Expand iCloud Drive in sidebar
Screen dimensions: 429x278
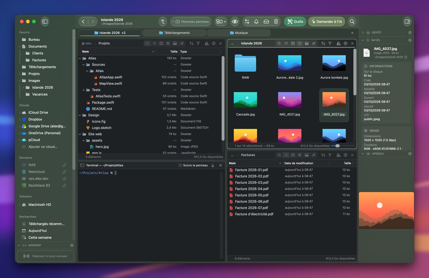[x=20, y=113]
